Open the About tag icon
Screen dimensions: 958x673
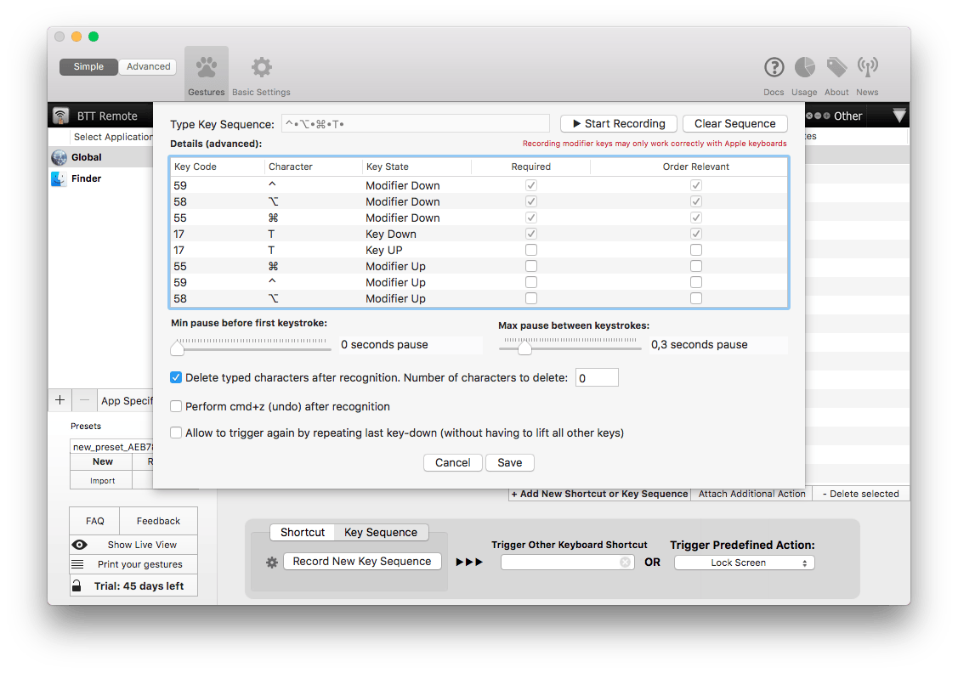coord(836,67)
